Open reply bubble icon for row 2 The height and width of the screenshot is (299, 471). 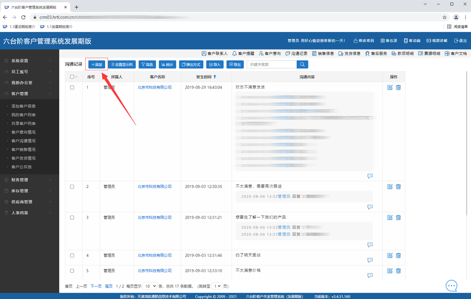pyautogui.click(x=370, y=207)
